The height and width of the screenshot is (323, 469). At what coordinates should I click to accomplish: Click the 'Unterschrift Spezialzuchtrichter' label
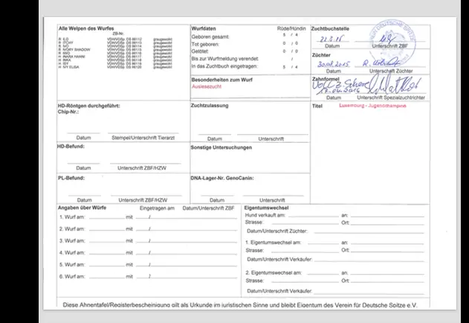391,97
